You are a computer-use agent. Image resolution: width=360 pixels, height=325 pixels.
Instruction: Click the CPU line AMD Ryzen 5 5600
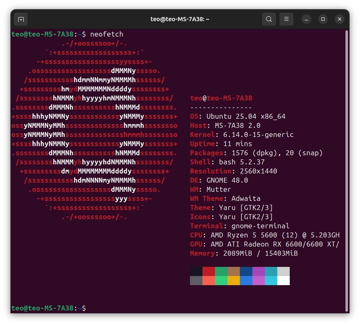tap(265, 235)
